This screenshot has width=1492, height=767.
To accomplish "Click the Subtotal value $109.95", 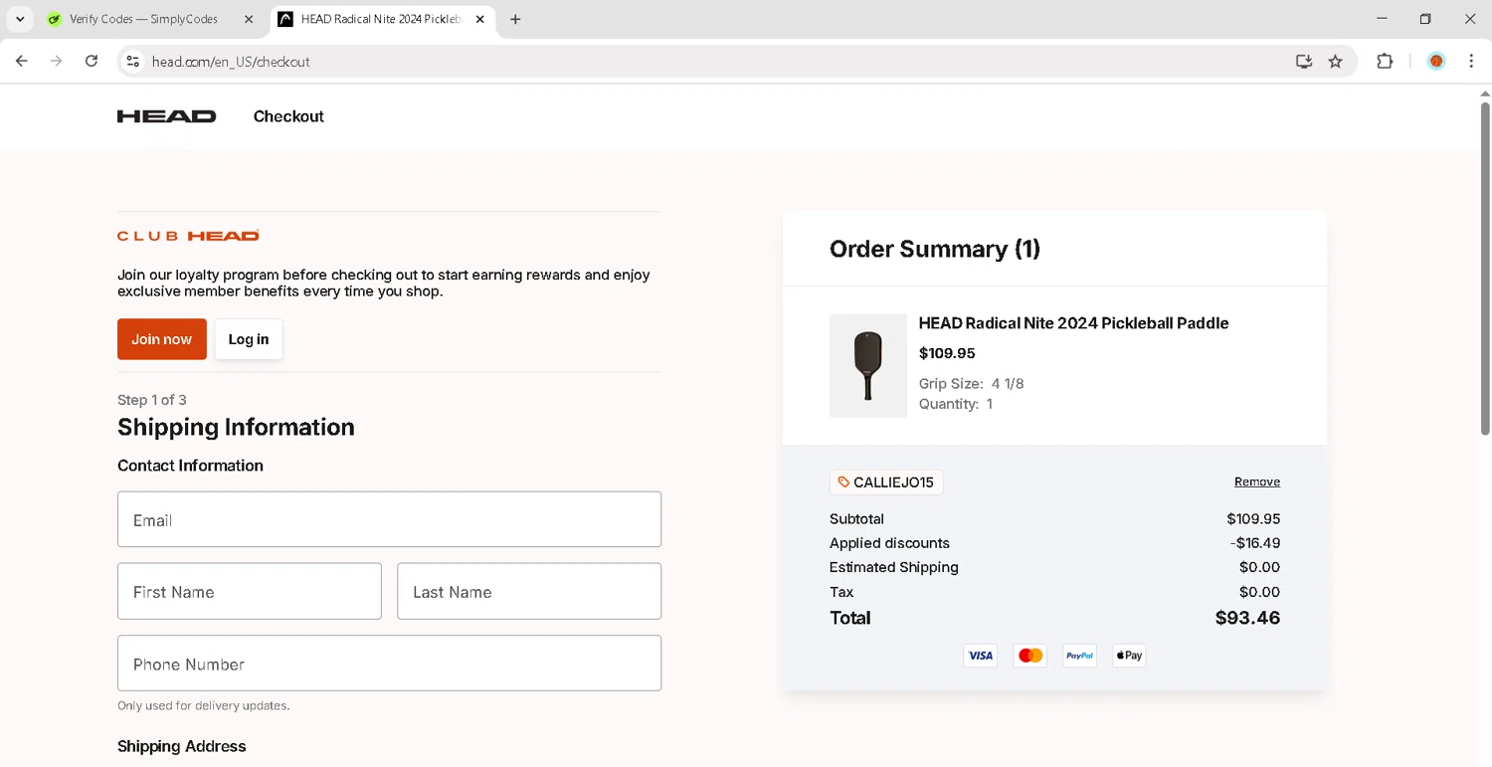I will coord(1253,519).
